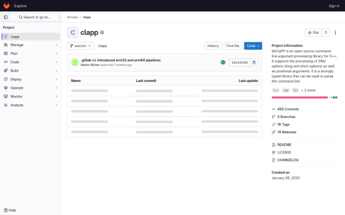This screenshot has width=345, height=215.
Task: Open the Deploy menu item
Action: [x=31, y=79]
